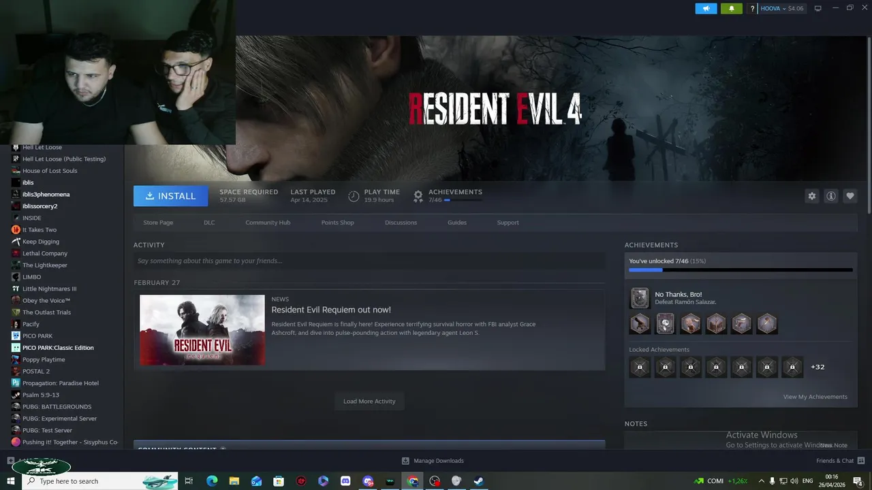The height and width of the screenshot is (490, 872).
Task: Click the POSTAL 2 game icon
Action: [16, 371]
